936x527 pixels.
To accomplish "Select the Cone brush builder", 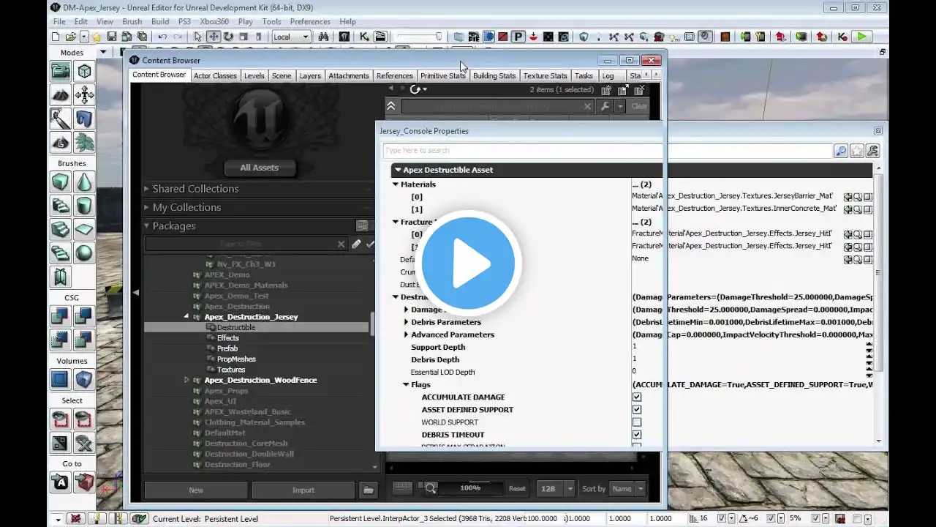I will tap(84, 182).
